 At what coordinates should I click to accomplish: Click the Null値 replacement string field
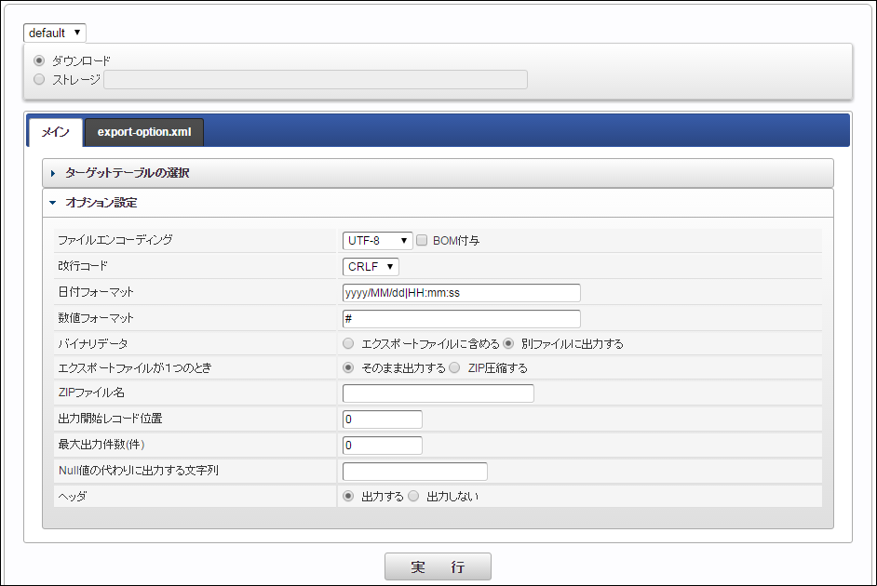(415, 472)
